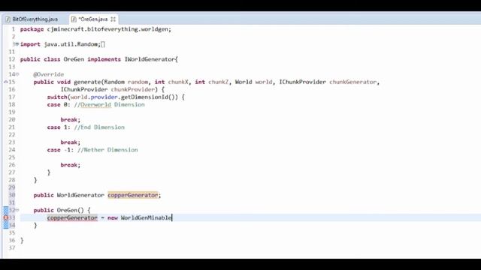This screenshot has width=481, height=270.
Task: Click the 'break;' statement on line 26
Action: click(x=70, y=165)
